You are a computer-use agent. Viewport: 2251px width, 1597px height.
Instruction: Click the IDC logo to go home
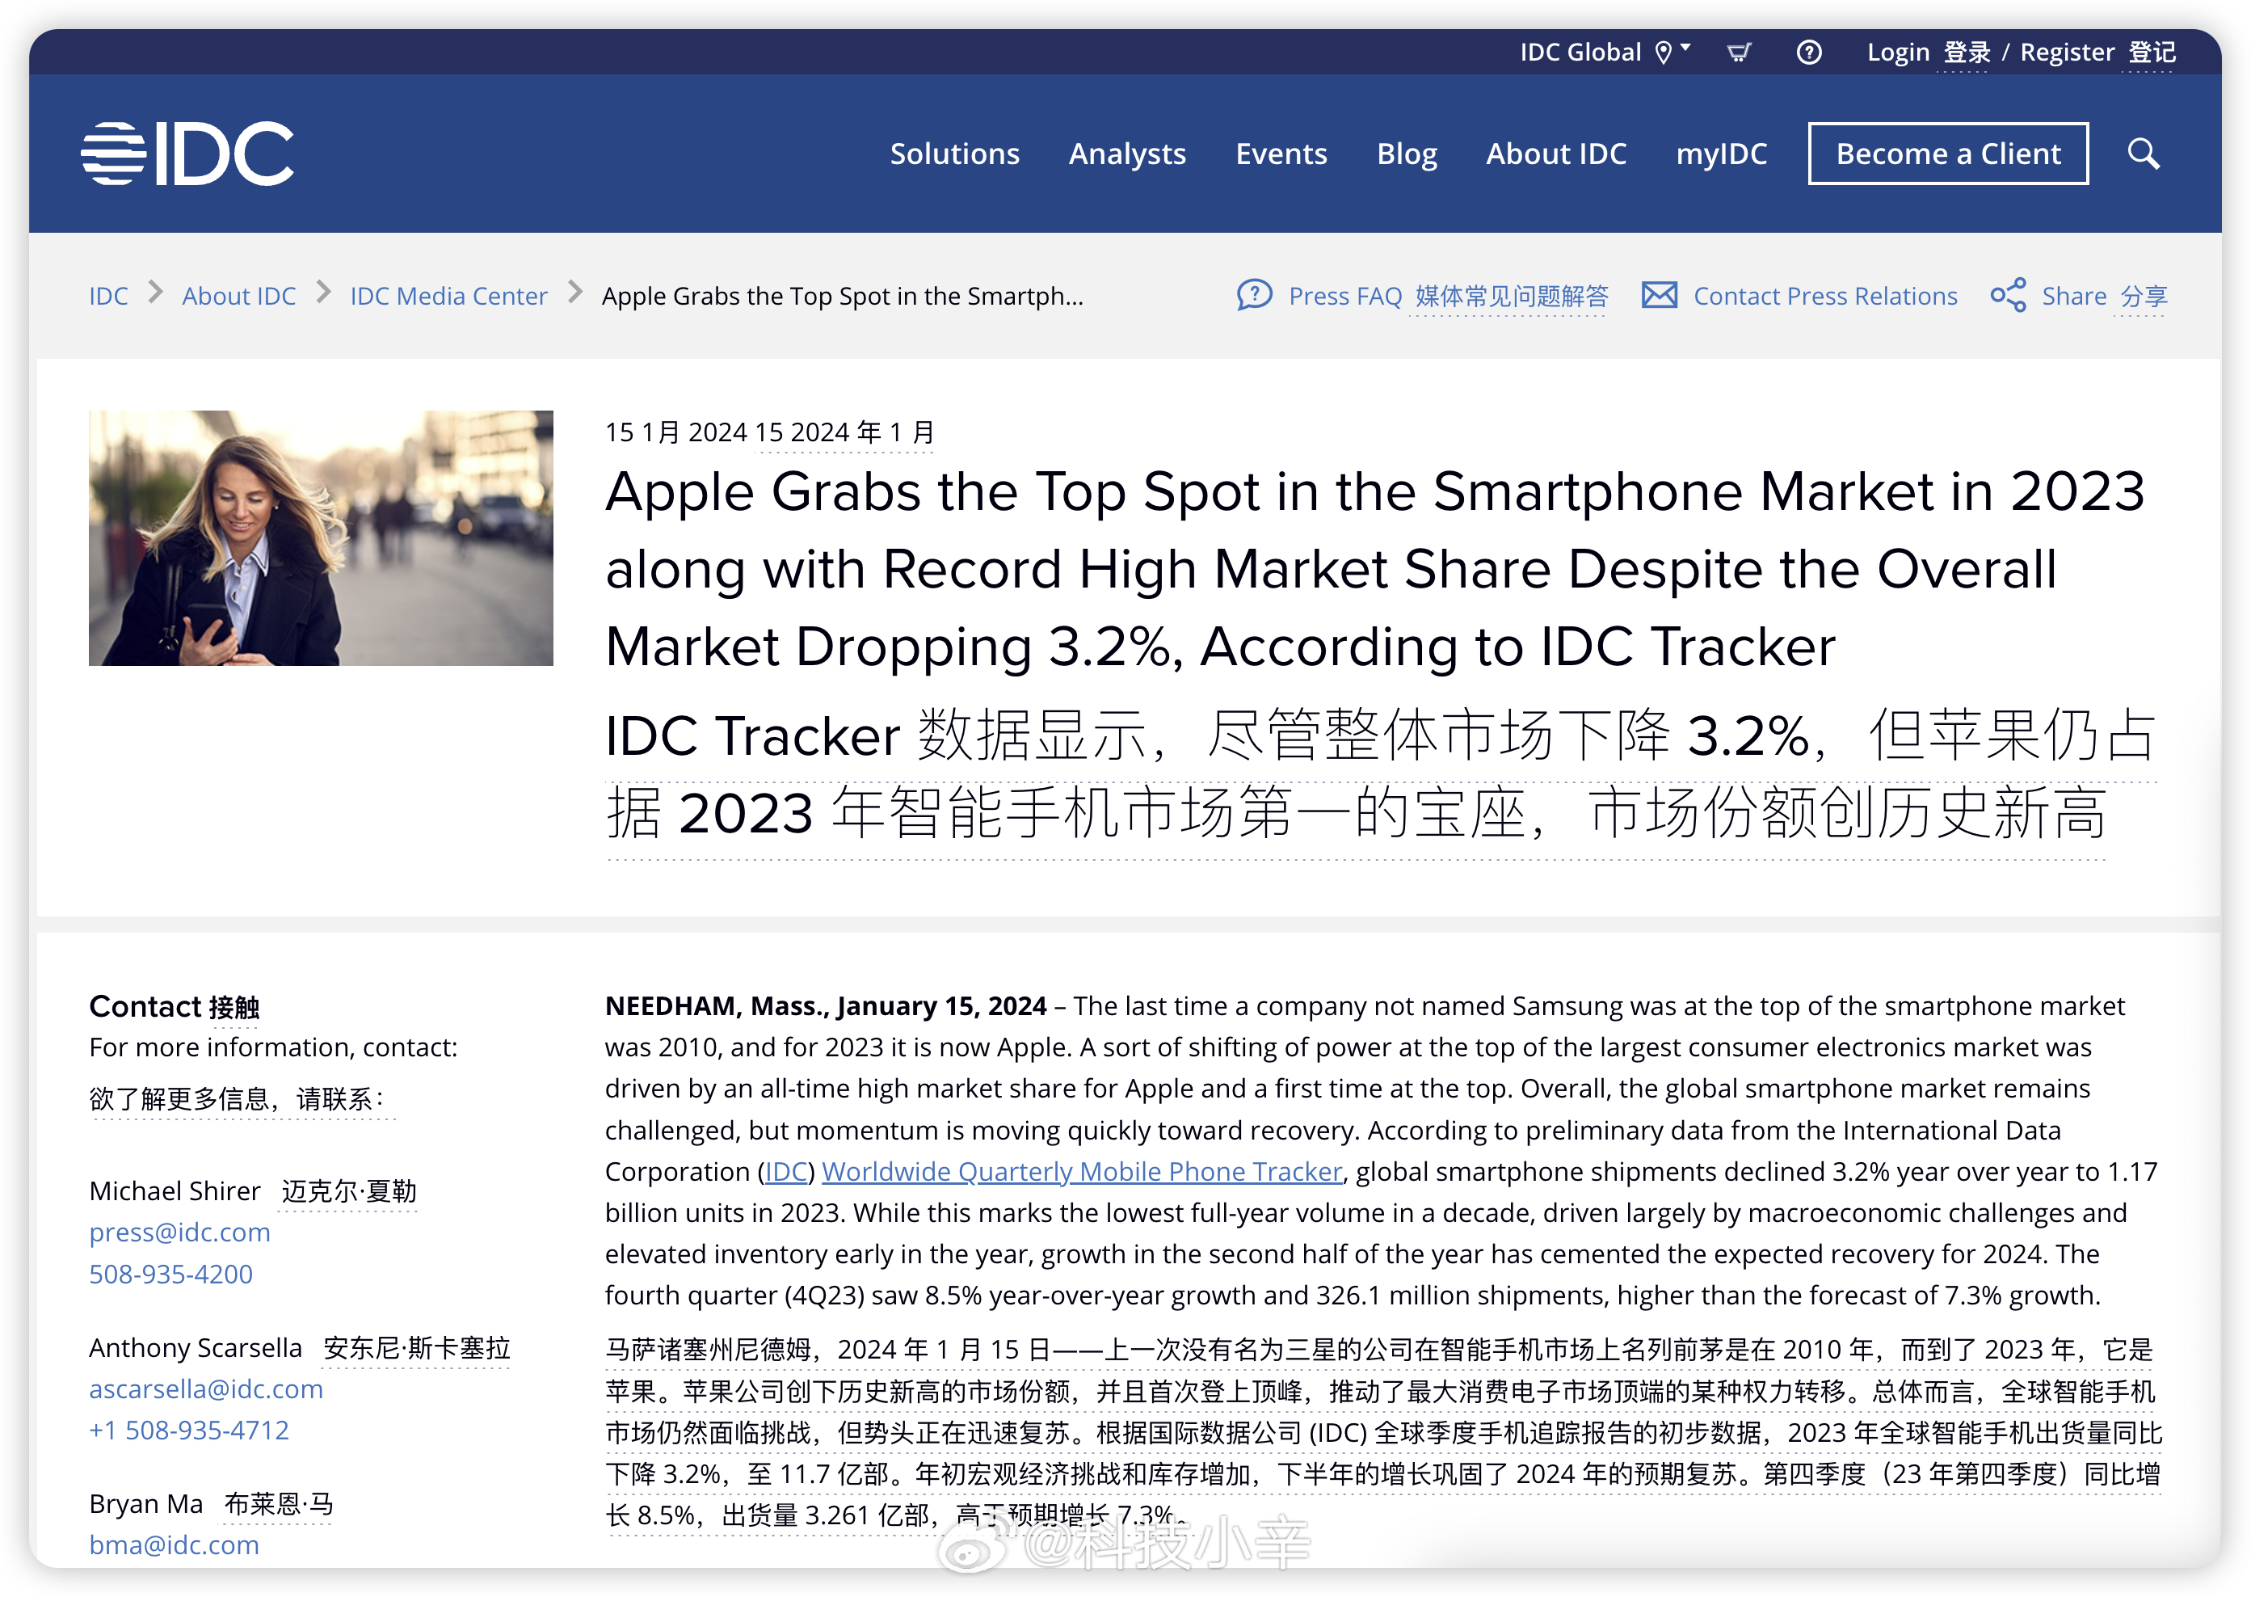click(190, 154)
